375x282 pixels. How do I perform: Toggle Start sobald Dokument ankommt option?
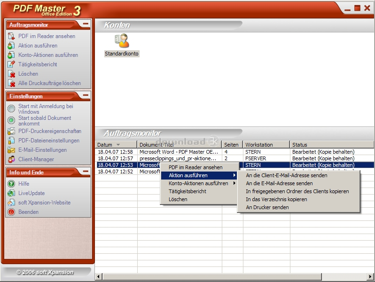[x=11, y=120]
